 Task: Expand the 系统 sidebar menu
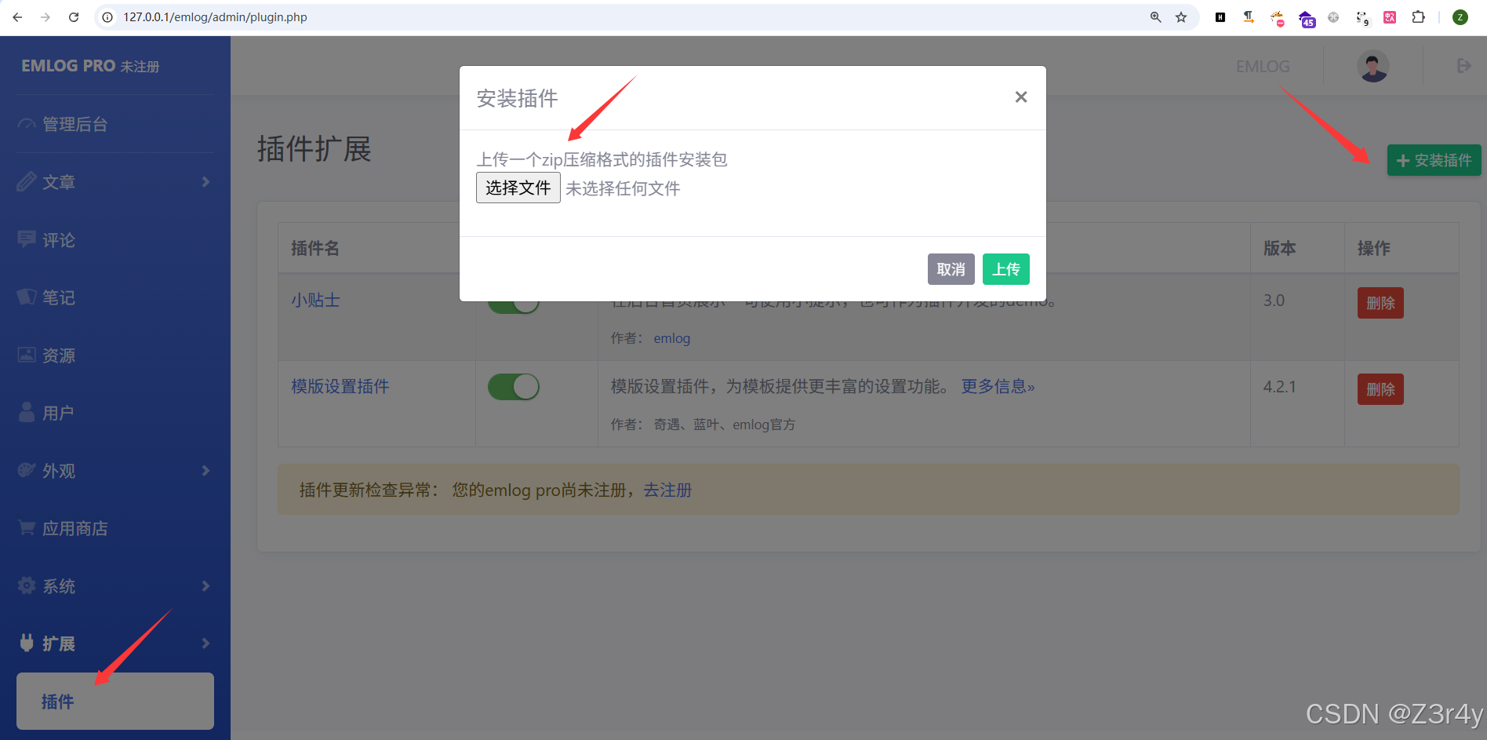(115, 586)
